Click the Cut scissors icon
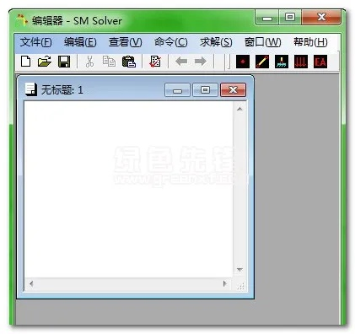 [x=89, y=62]
